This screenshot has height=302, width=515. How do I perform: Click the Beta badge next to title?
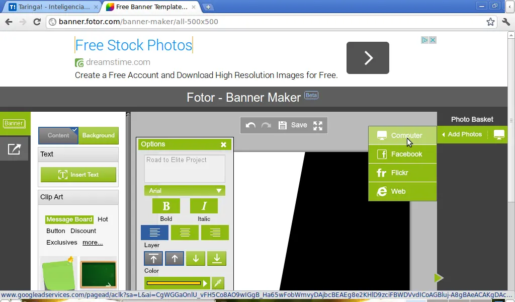(x=311, y=95)
